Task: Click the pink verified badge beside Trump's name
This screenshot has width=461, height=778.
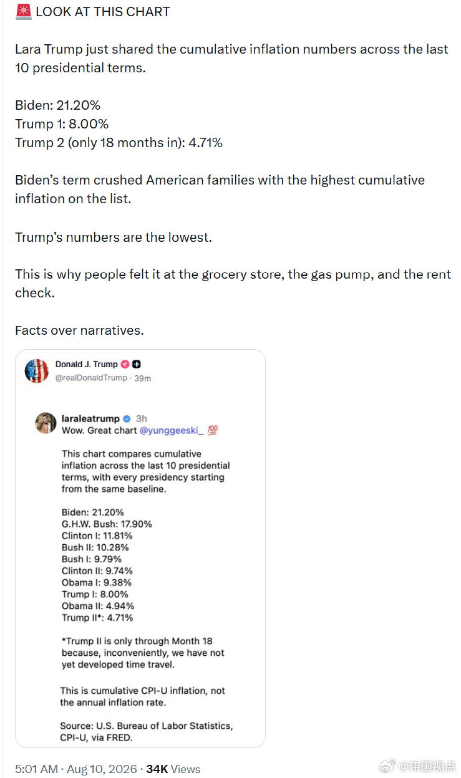Action: point(125,364)
